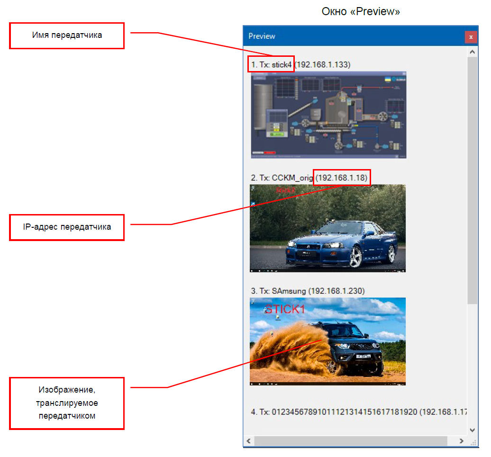
Task: Click the resize grip in window corner
Action: (472, 441)
